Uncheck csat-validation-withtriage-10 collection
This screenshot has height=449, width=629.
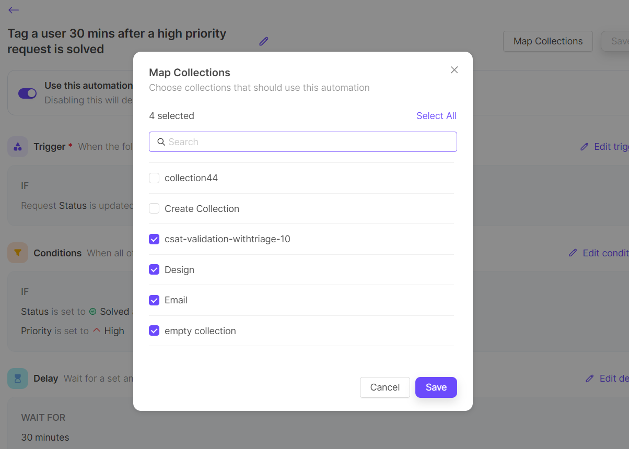click(154, 239)
